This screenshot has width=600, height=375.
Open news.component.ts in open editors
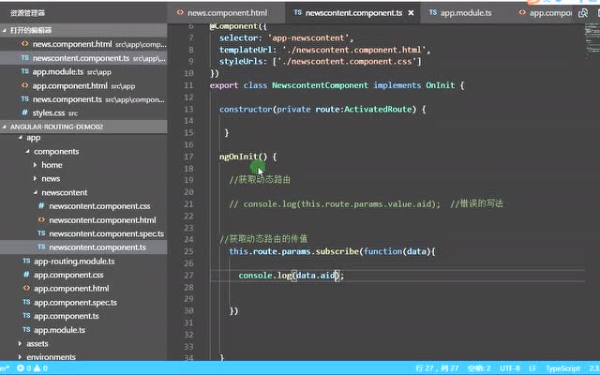pos(83,99)
